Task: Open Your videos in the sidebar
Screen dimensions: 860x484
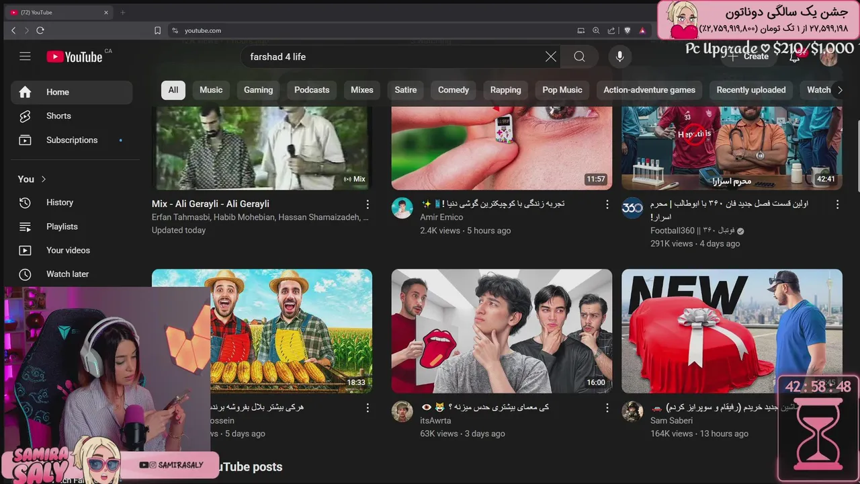Action: click(x=72, y=250)
